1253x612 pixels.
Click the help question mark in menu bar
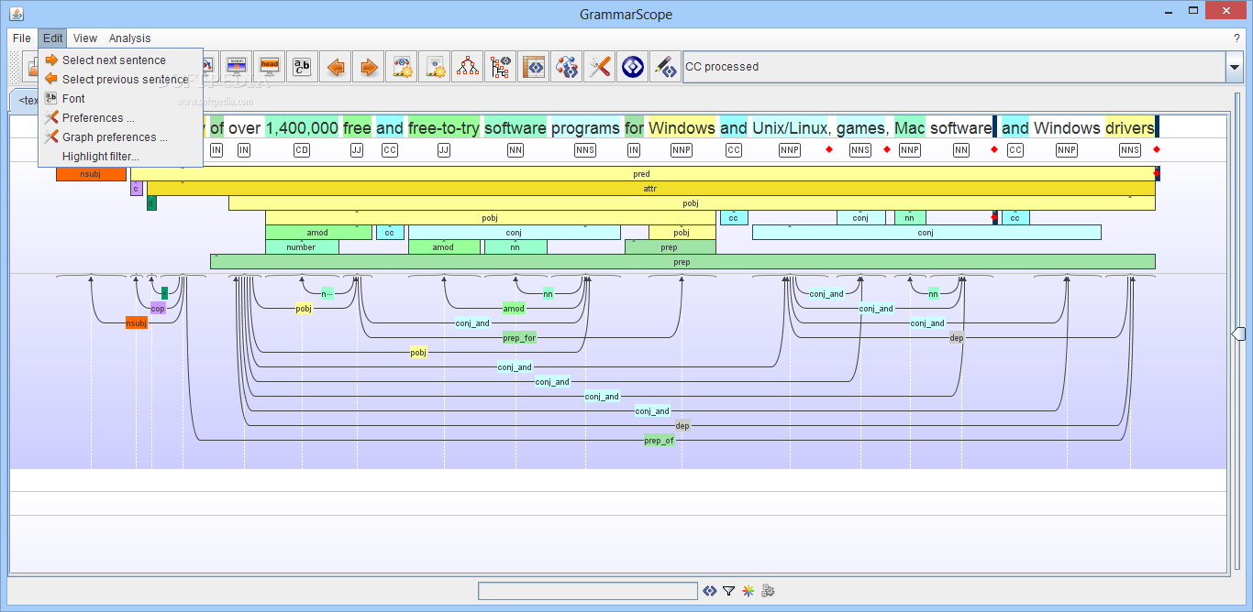(1236, 38)
